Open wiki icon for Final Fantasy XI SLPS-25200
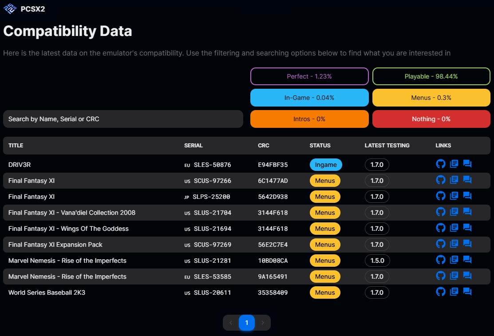 point(454,196)
